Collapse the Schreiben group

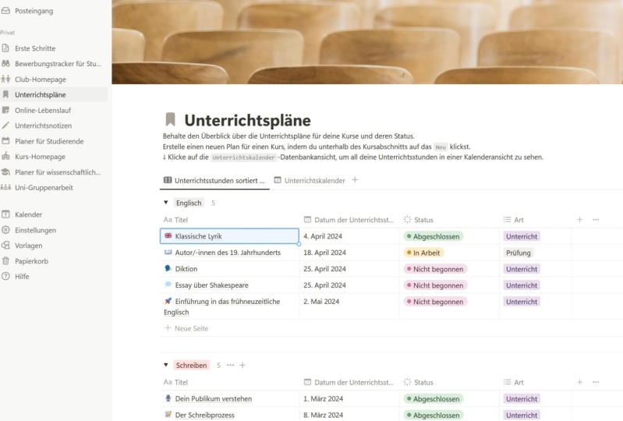(x=166, y=365)
